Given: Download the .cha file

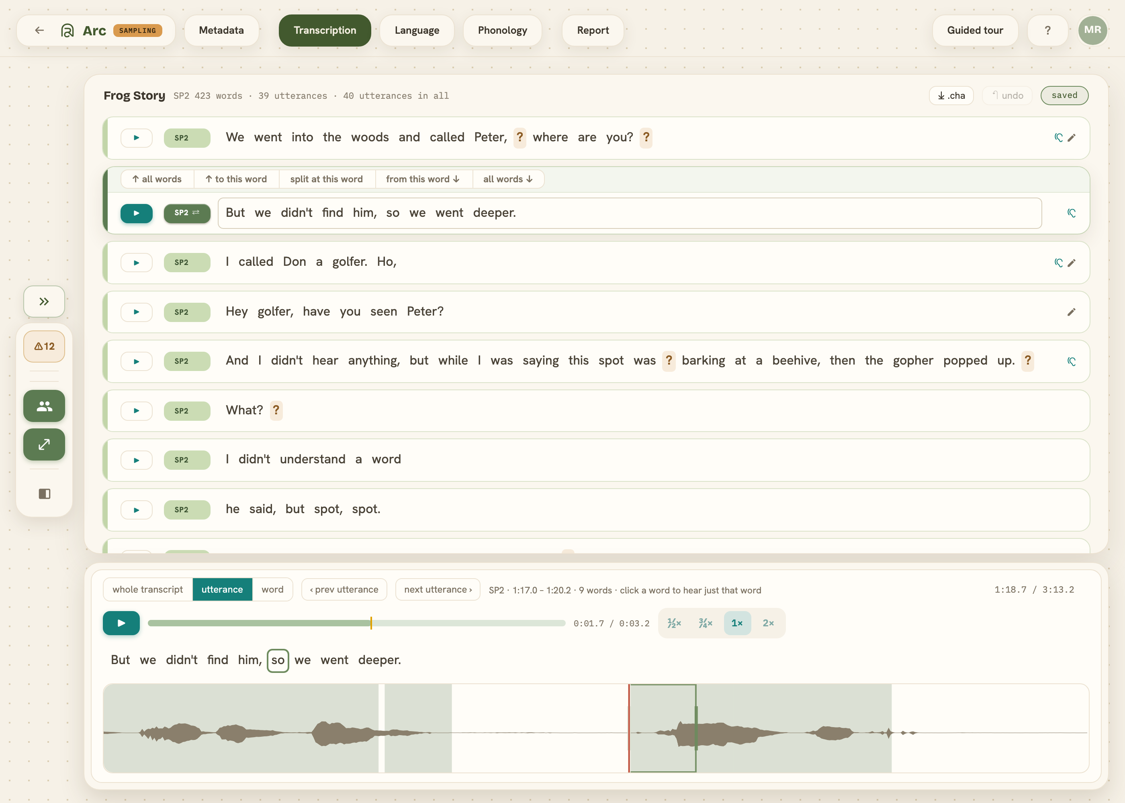Looking at the screenshot, I should [x=951, y=96].
